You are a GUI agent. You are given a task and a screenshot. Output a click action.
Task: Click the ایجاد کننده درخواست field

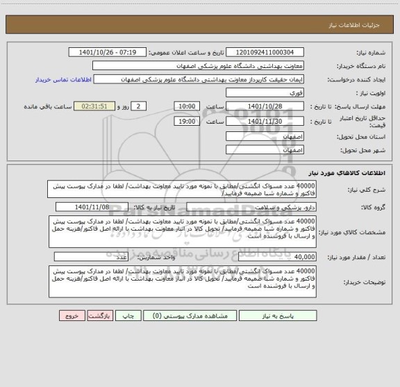[x=199, y=79]
